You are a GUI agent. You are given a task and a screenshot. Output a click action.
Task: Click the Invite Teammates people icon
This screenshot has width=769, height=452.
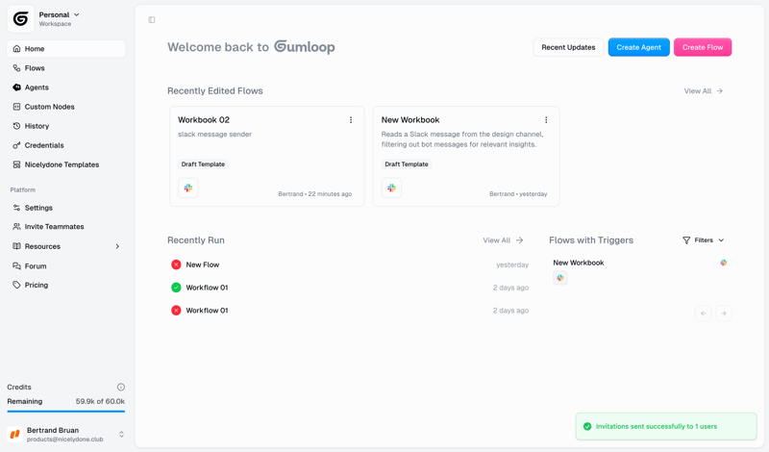point(16,226)
